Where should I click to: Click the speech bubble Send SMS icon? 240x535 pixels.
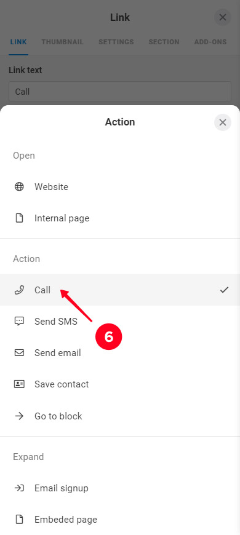[x=20, y=322]
